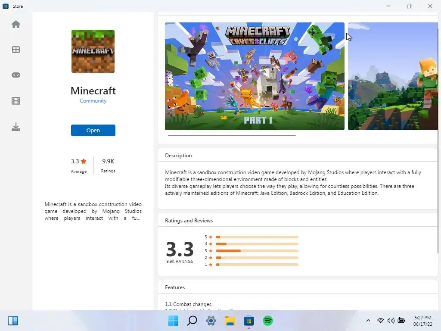Click the screenshot carousel horizontal scrollbar

pos(232,136)
